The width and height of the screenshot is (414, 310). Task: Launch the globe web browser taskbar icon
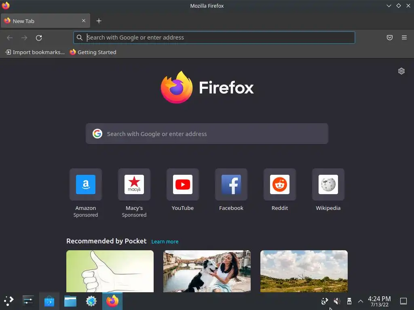click(91, 301)
